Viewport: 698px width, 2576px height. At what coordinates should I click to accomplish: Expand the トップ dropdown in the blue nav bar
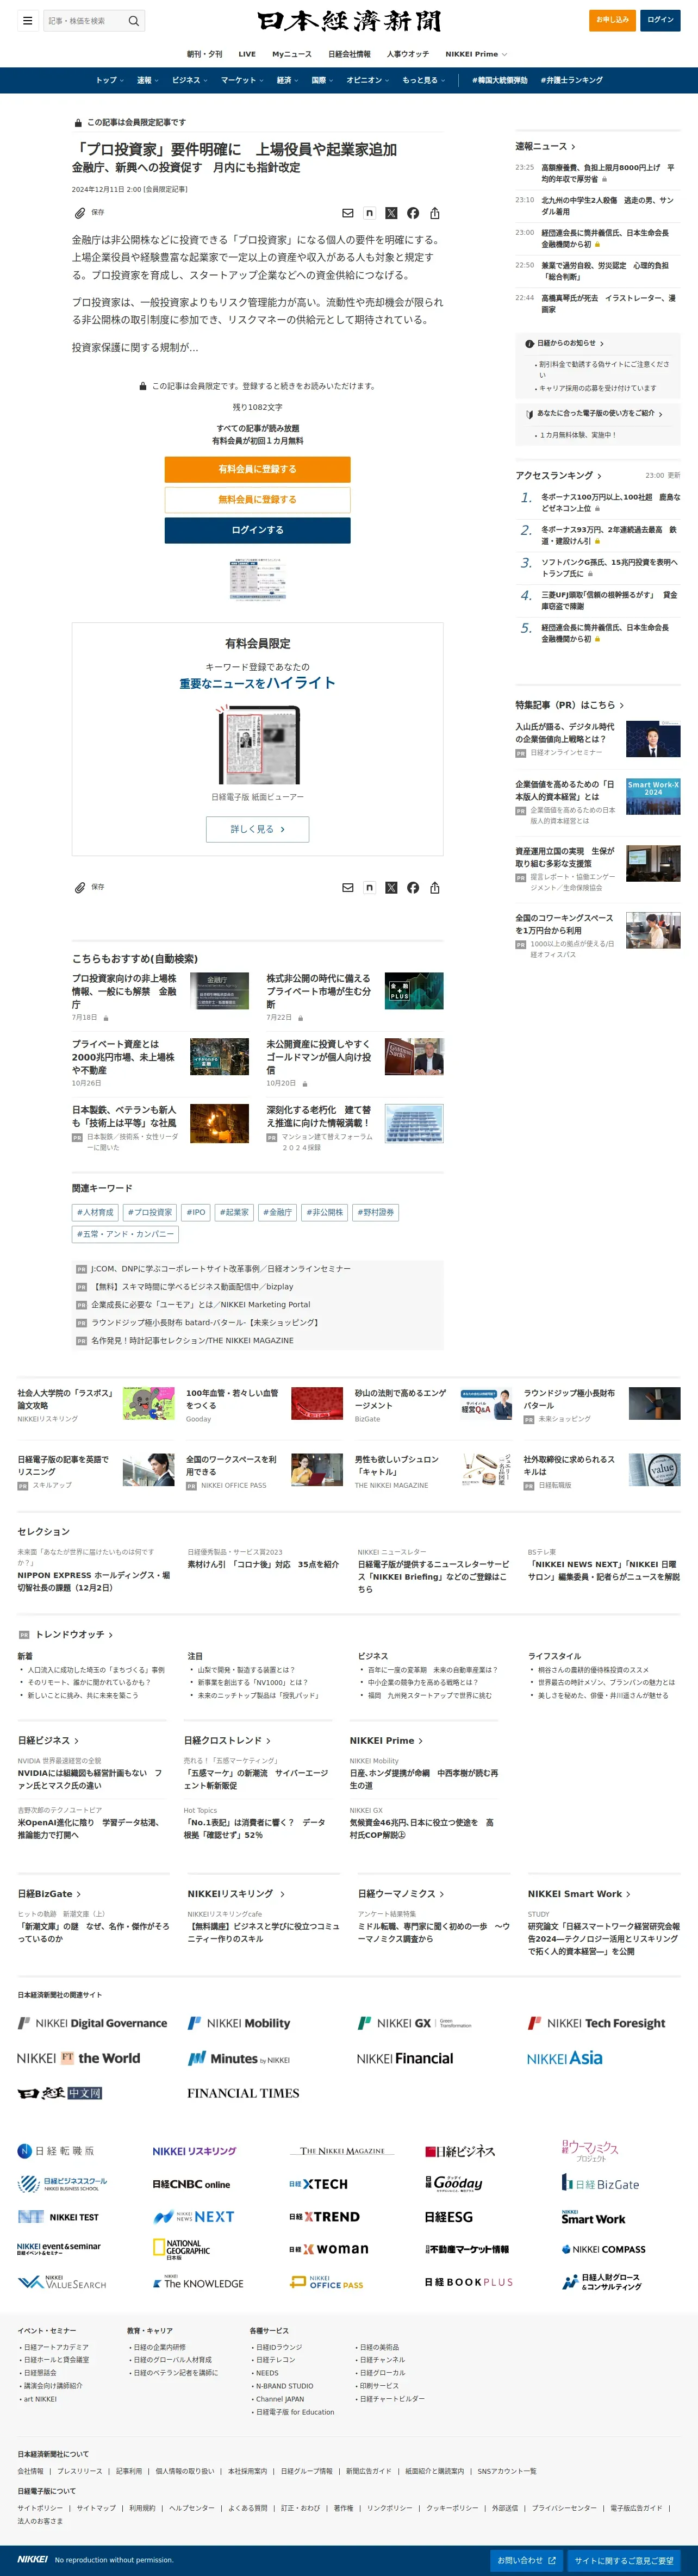pyautogui.click(x=109, y=80)
